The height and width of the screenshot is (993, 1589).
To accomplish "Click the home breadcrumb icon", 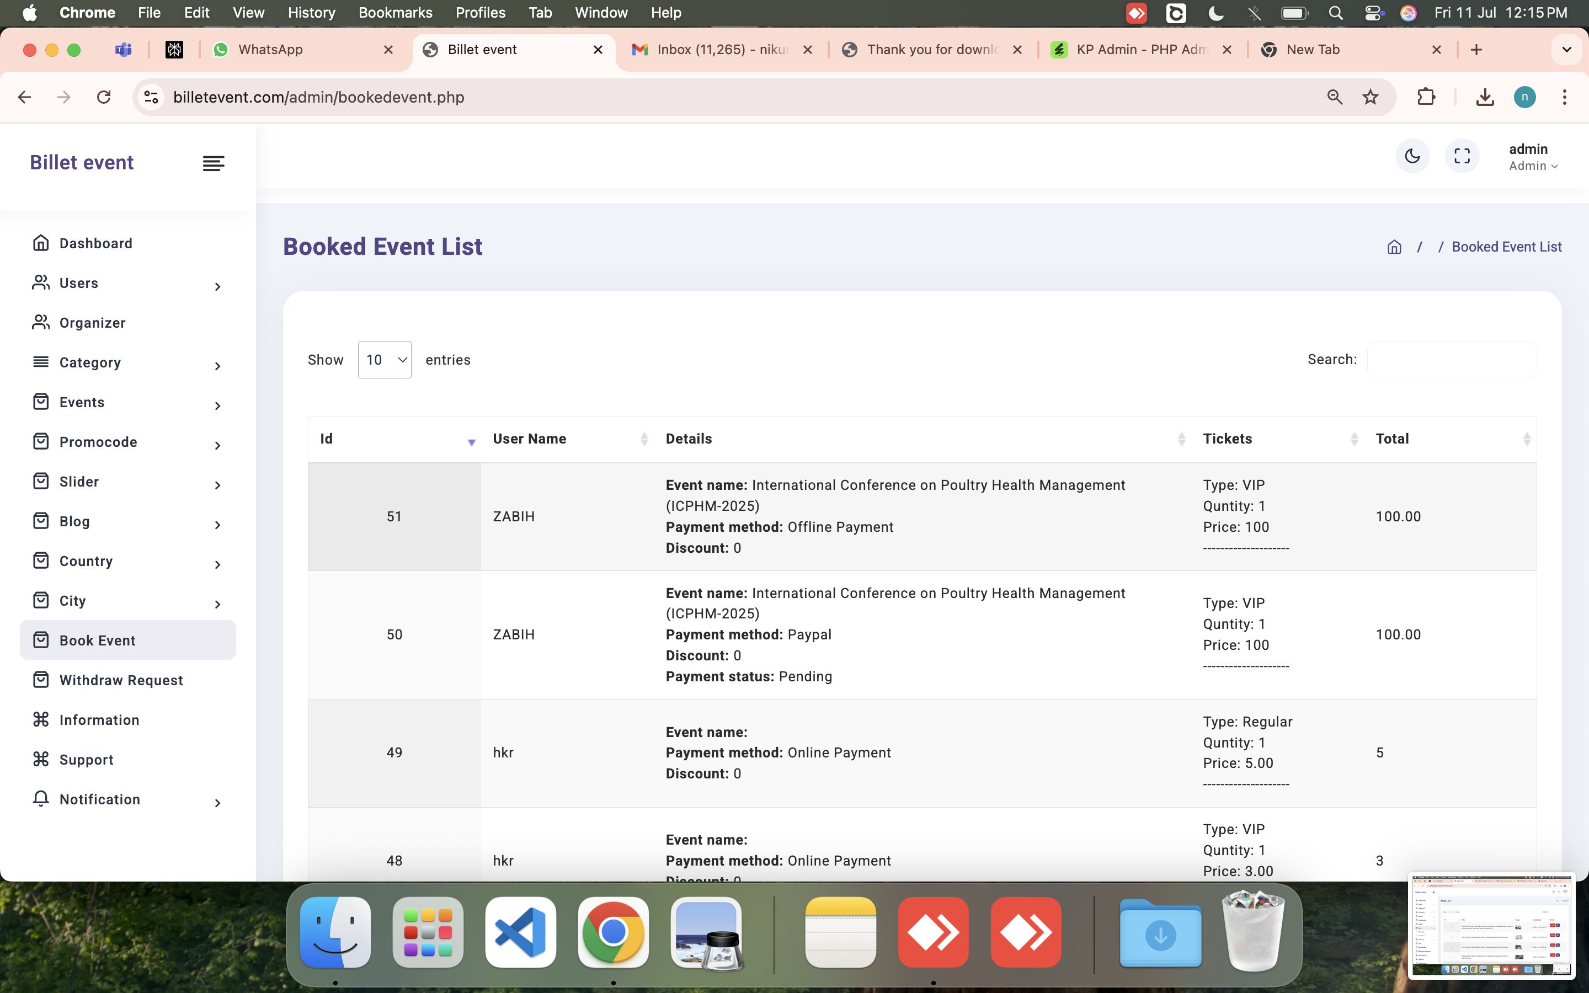I will [1394, 247].
